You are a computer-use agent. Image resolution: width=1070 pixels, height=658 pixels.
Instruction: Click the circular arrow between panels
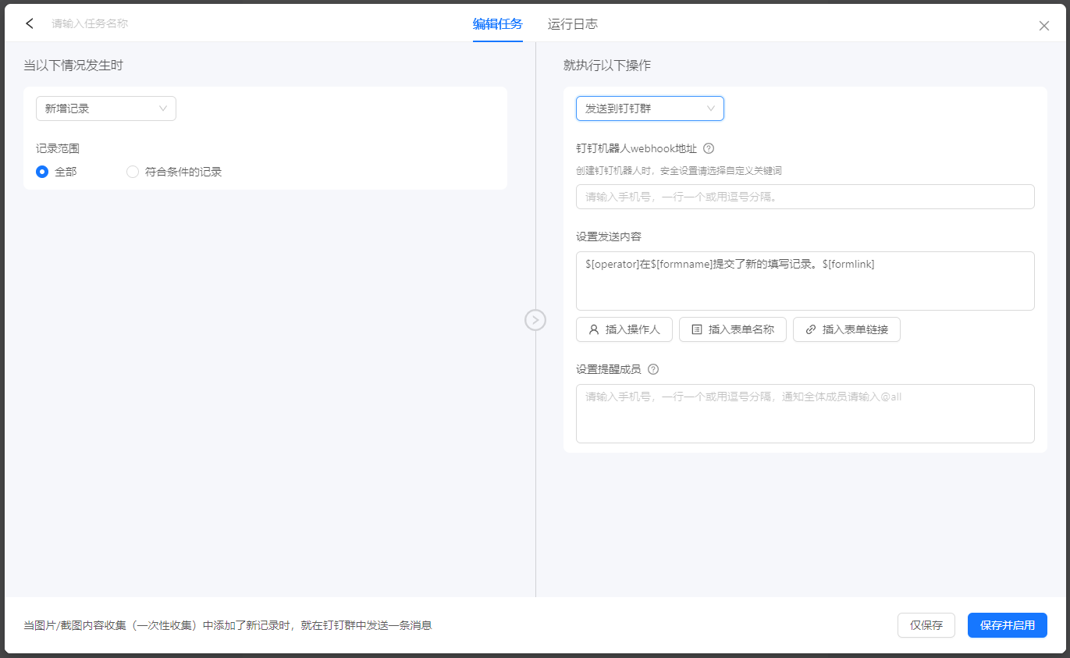[x=535, y=319]
